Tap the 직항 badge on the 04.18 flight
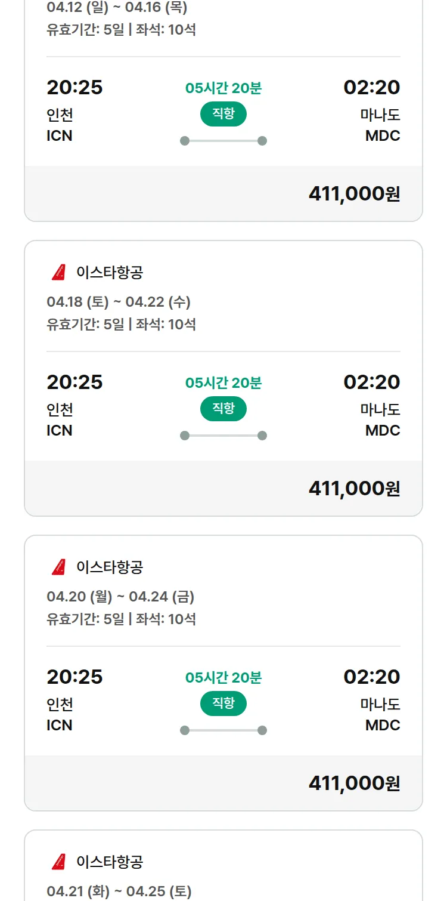447x901 pixels. [x=223, y=409]
